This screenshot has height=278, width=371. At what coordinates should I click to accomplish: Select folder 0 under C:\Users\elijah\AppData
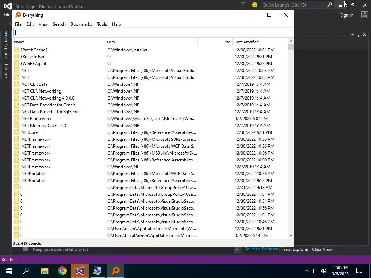(x=150, y=229)
